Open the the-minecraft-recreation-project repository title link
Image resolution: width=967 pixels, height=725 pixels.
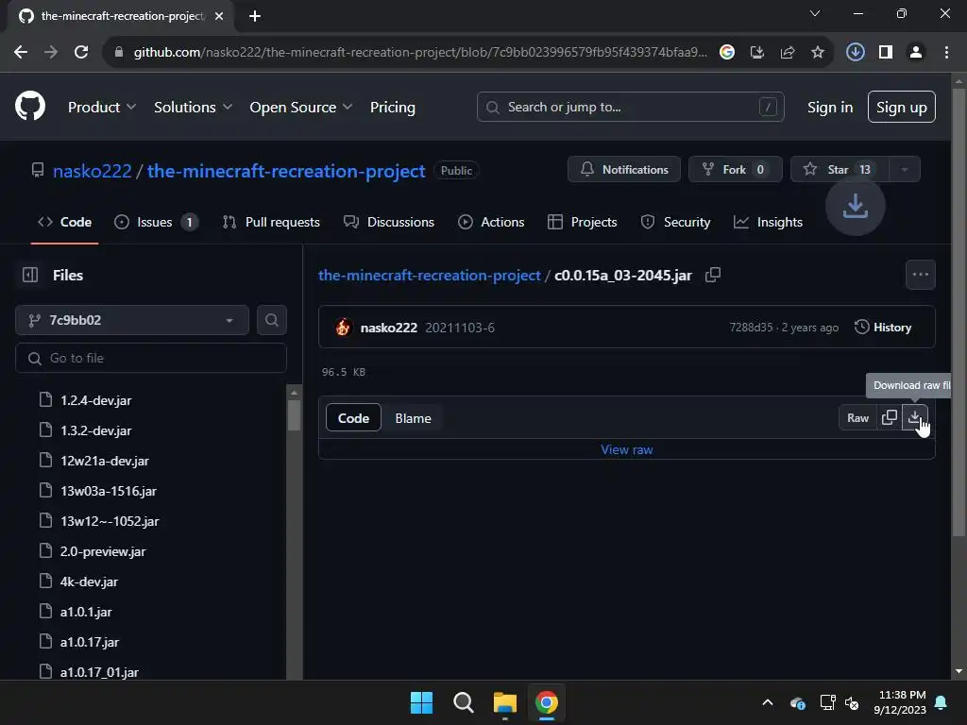286,171
